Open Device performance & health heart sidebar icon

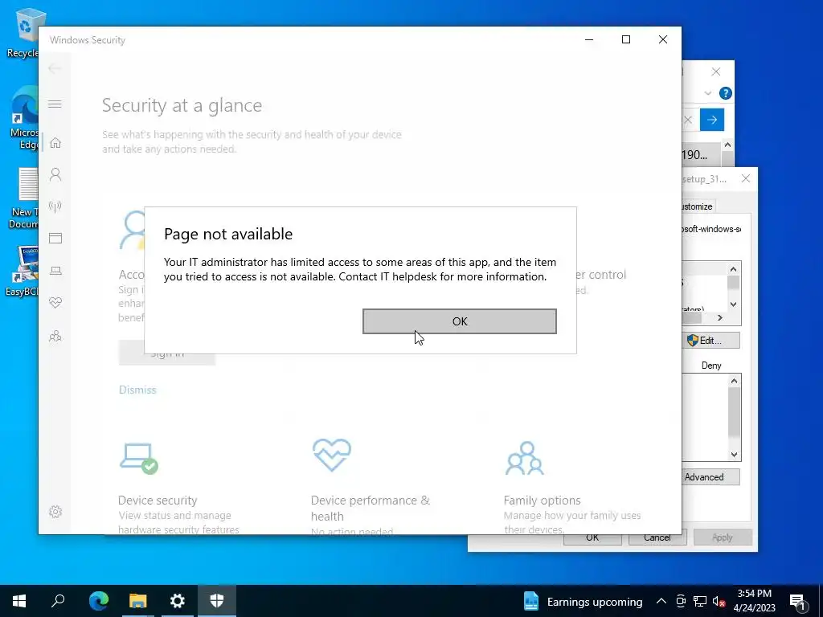point(55,303)
